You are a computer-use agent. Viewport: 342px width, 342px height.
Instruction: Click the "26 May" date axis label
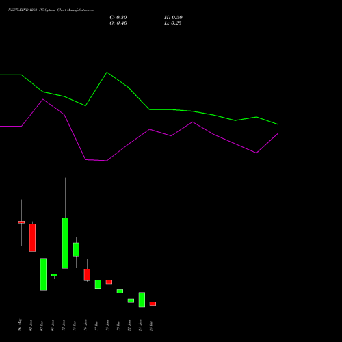click(x=20, y=325)
